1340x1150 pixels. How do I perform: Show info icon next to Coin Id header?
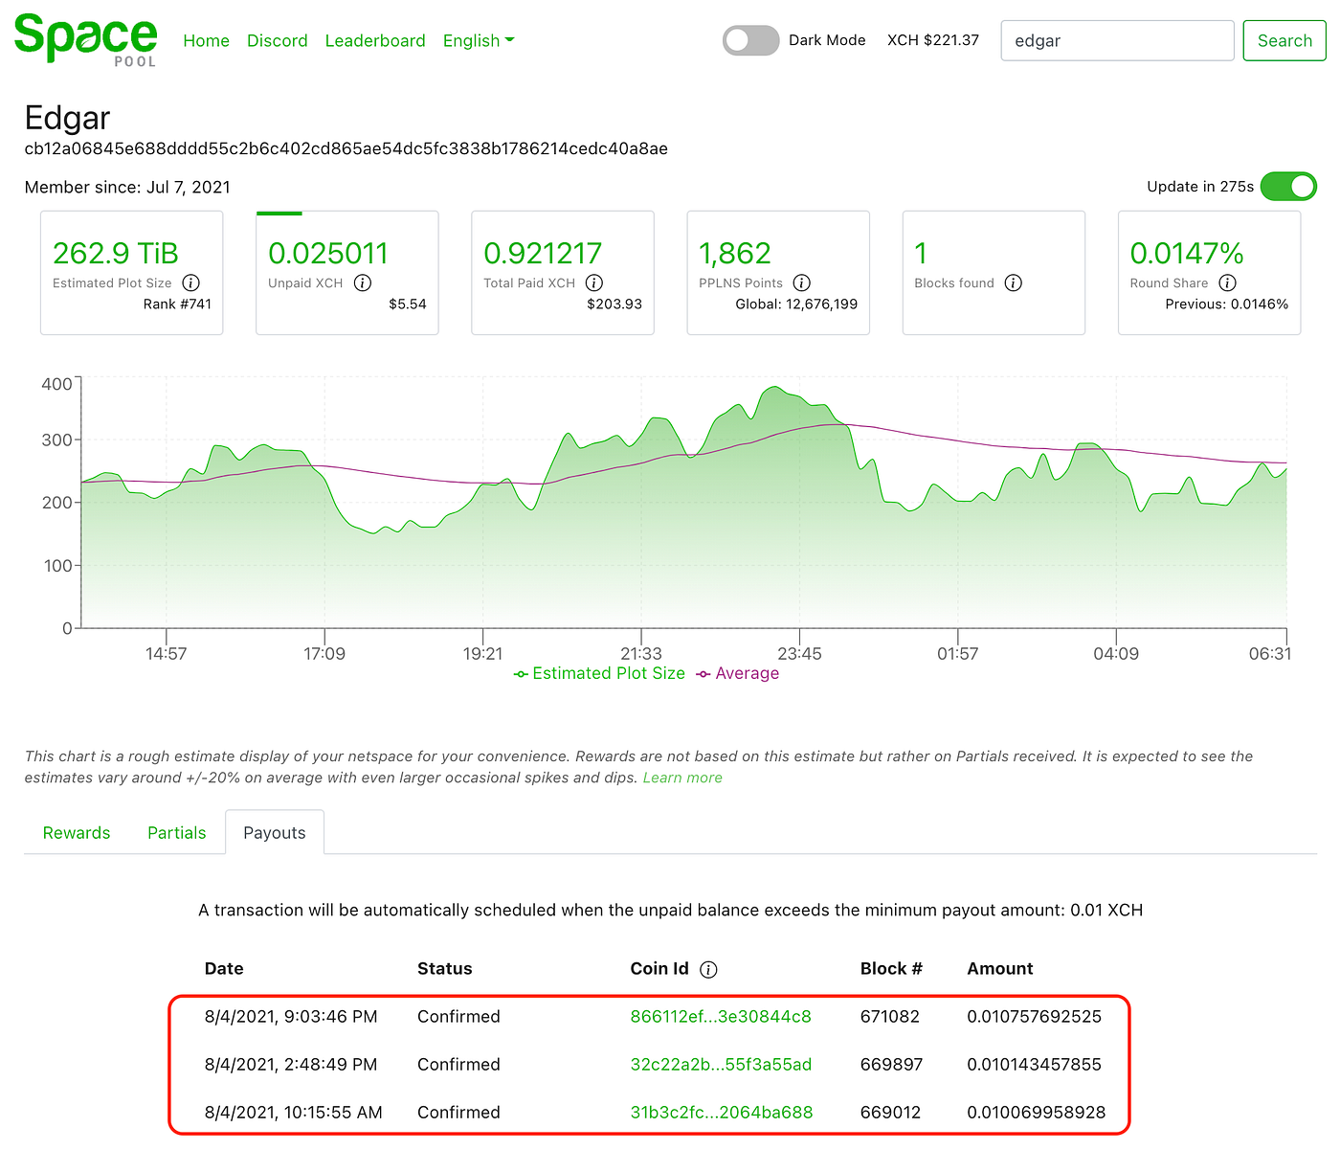click(x=708, y=969)
